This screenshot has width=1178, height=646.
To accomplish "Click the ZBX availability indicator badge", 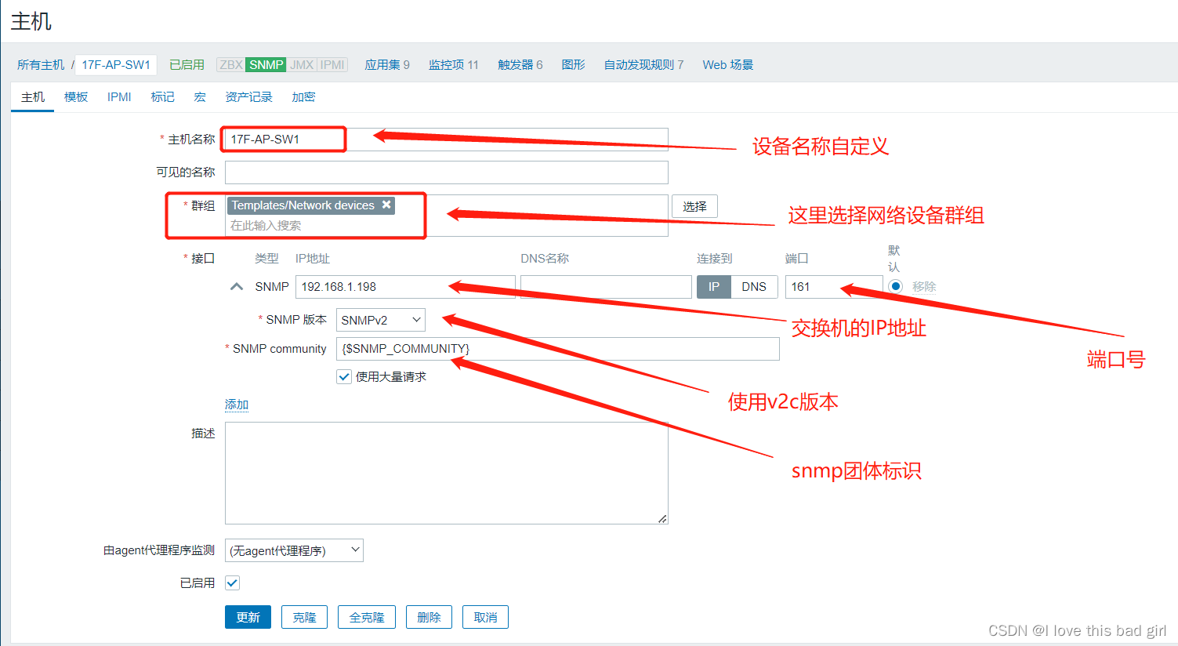I will [x=231, y=65].
